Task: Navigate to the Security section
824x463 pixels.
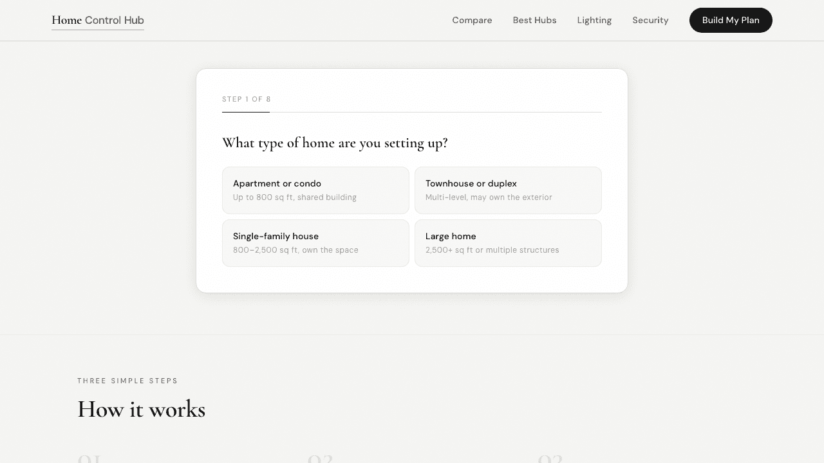Action: [650, 20]
